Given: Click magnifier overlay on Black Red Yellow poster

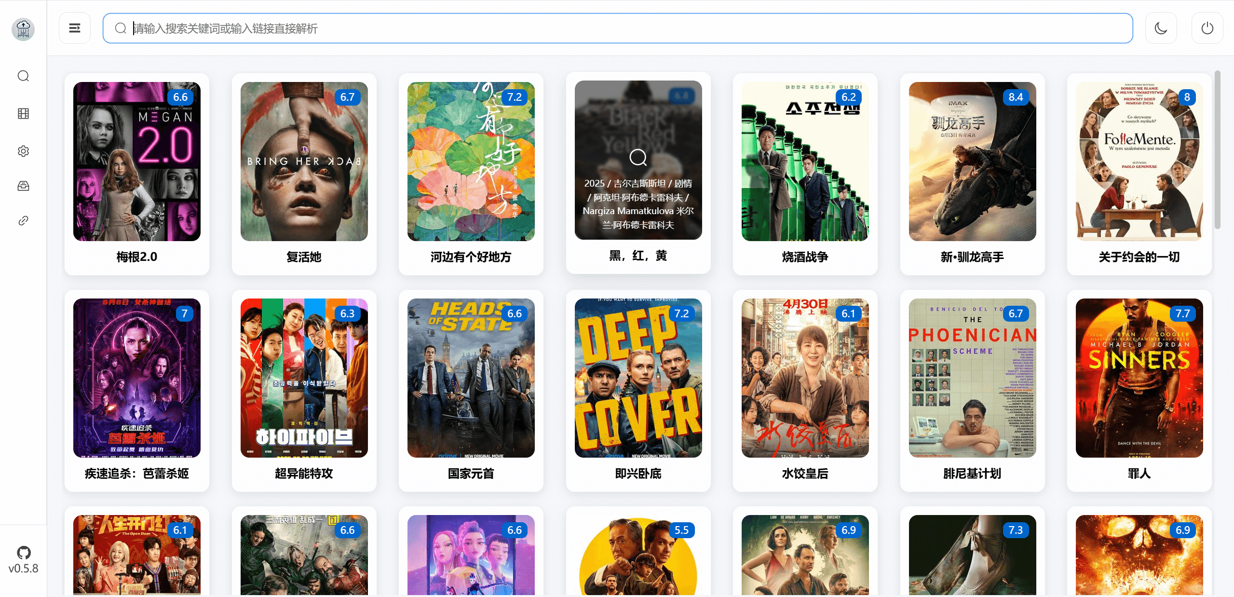Looking at the screenshot, I should pyautogui.click(x=638, y=157).
